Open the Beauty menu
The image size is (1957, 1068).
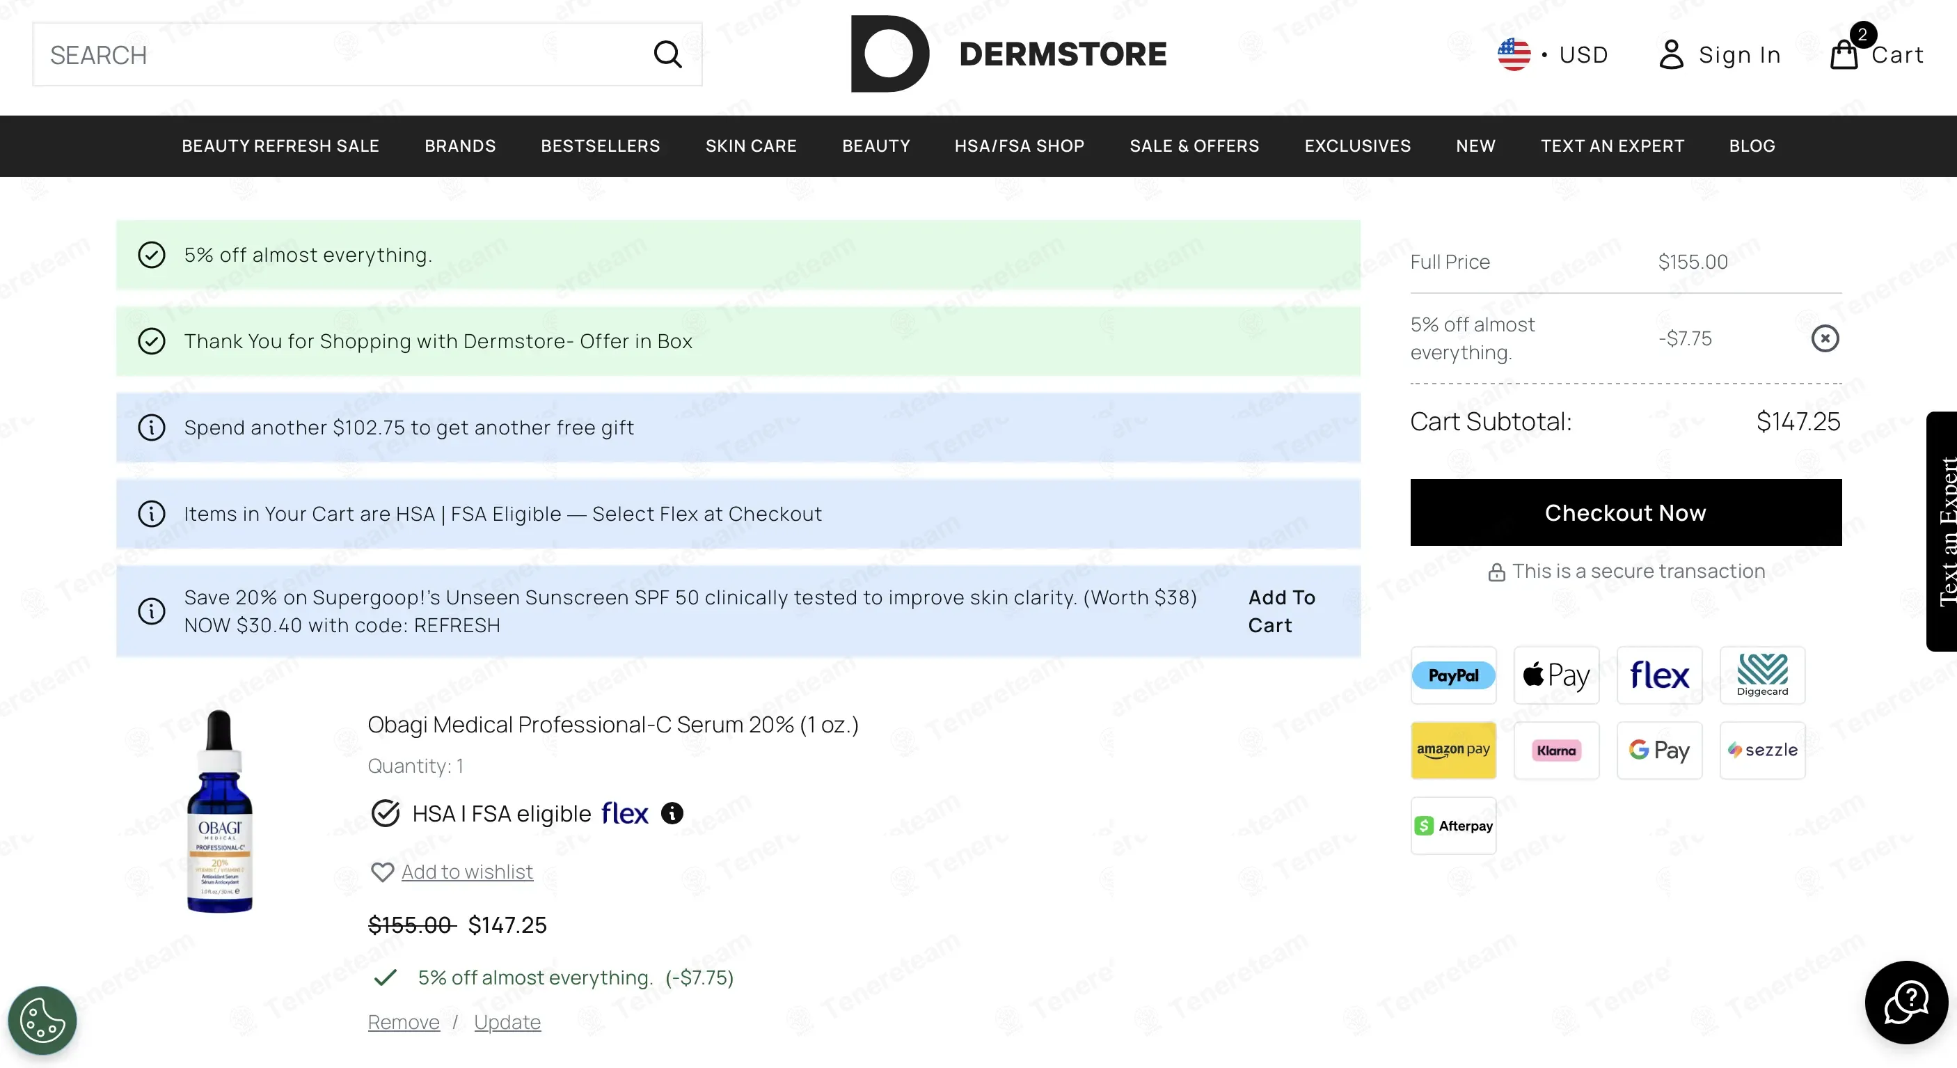(x=876, y=146)
